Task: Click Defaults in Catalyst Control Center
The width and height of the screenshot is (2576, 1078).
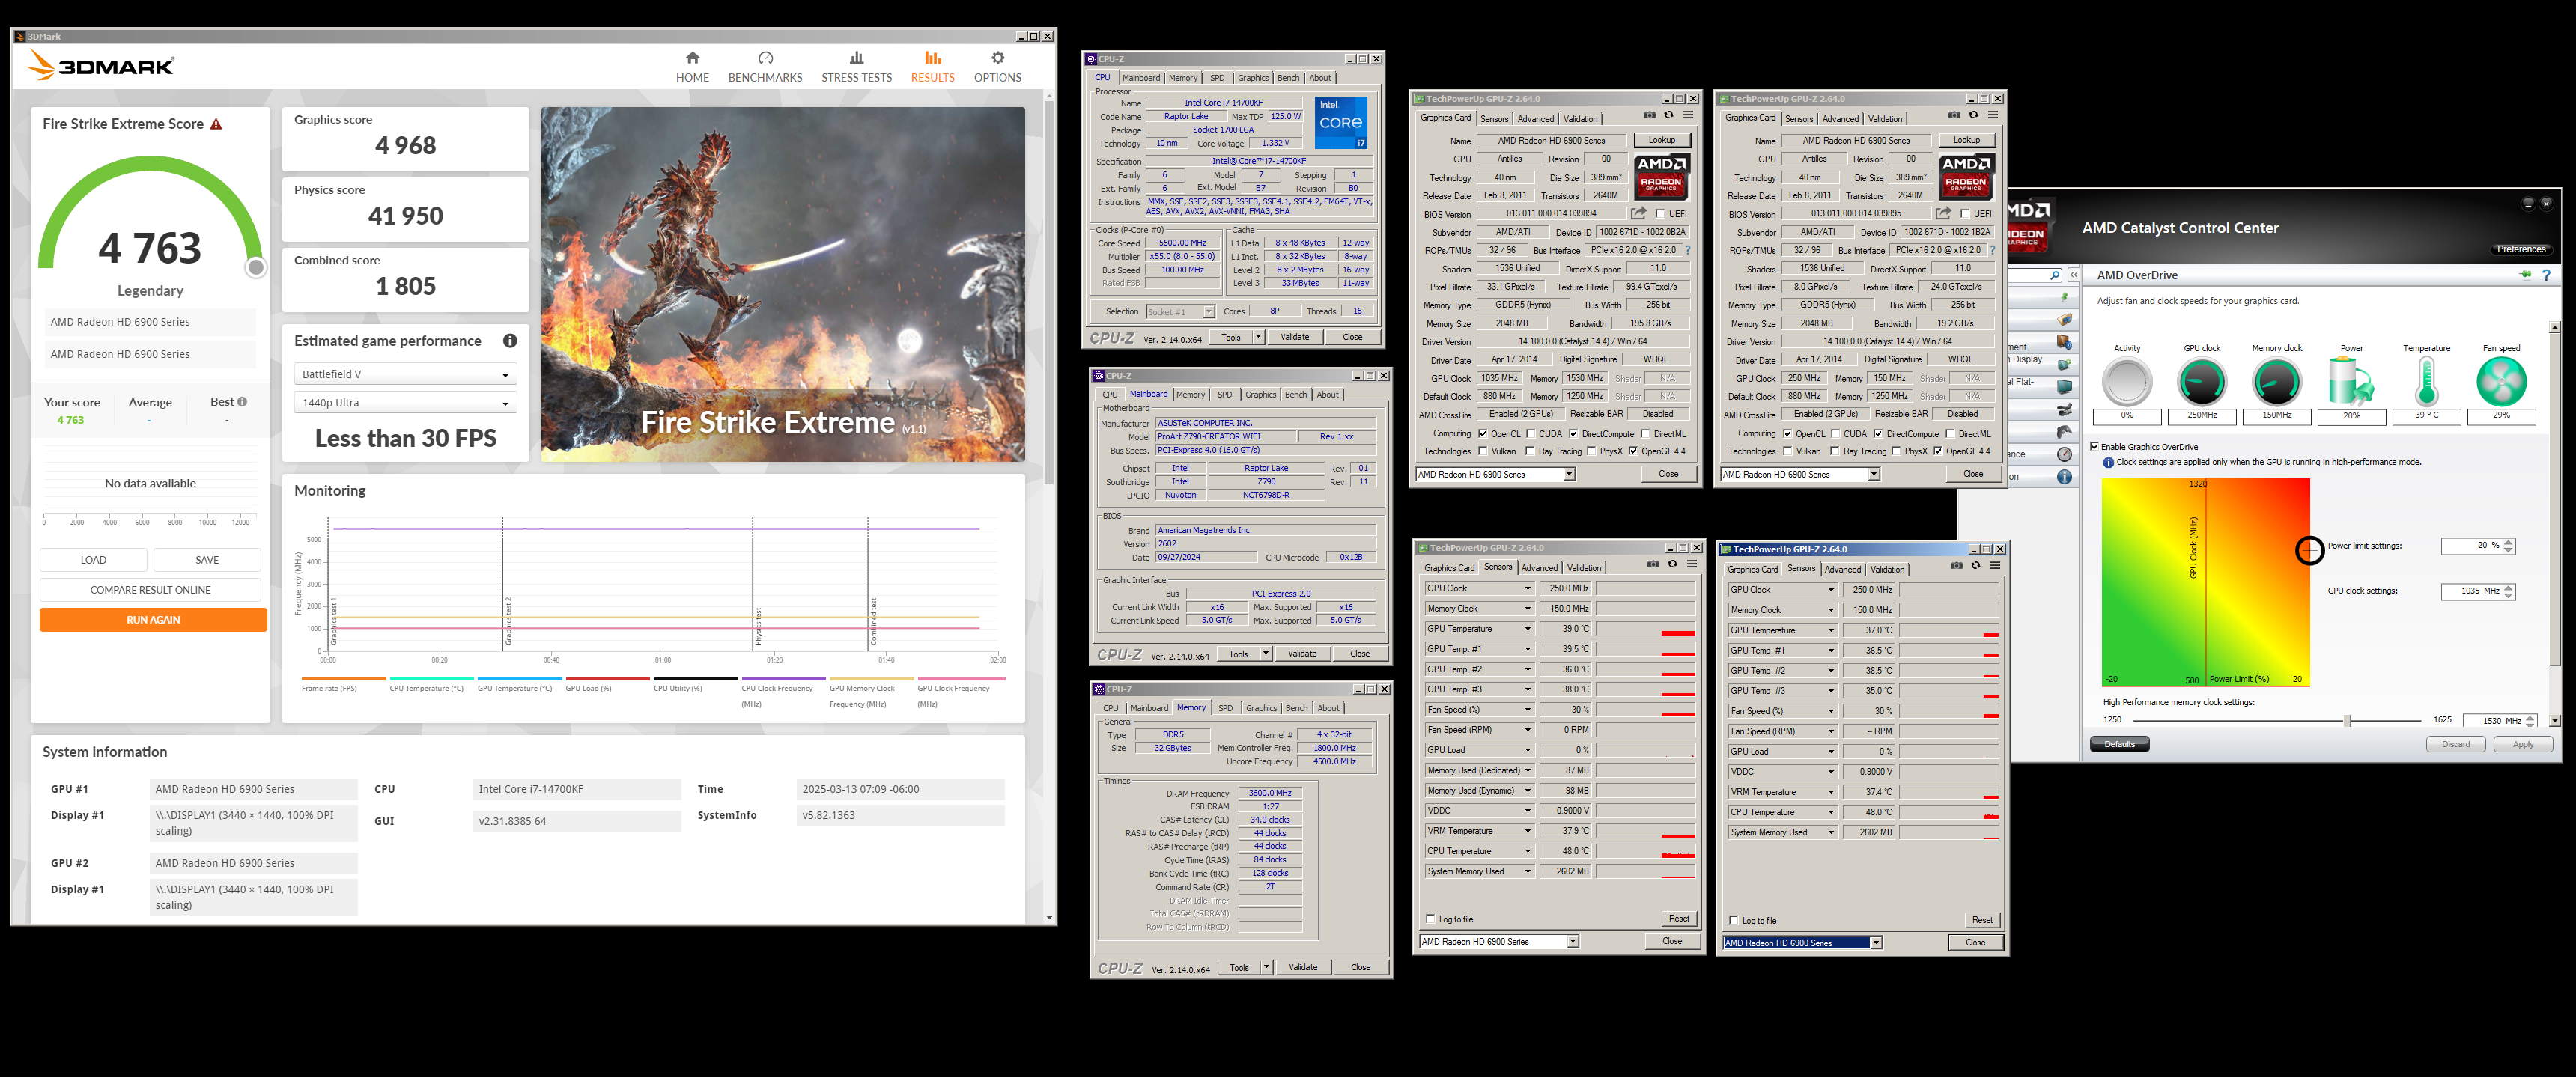Action: click(2119, 744)
